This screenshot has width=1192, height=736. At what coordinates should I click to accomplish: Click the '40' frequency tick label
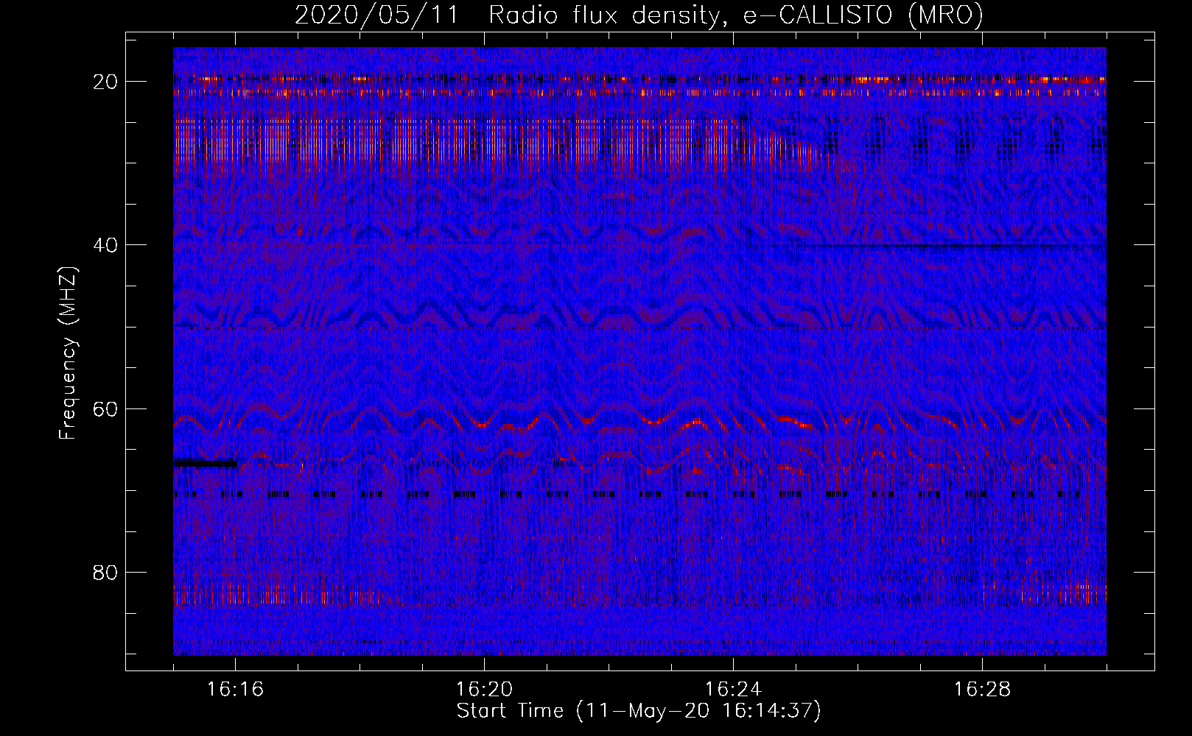105,245
